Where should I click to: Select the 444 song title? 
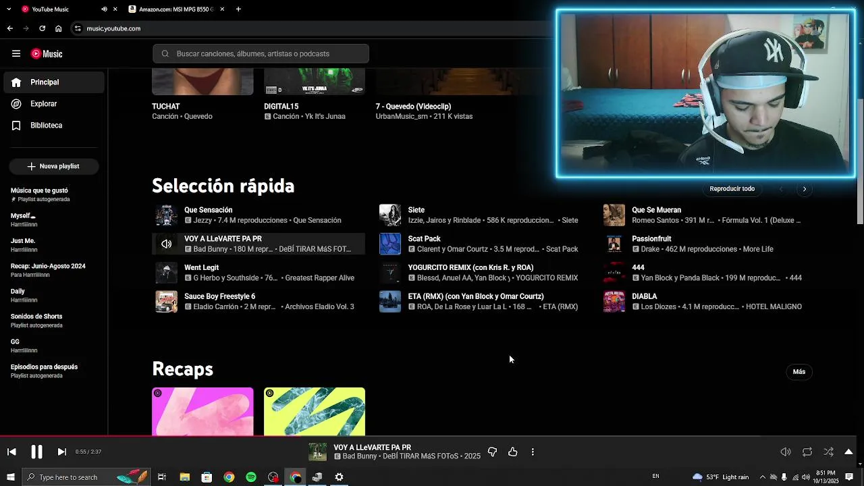tap(638, 268)
